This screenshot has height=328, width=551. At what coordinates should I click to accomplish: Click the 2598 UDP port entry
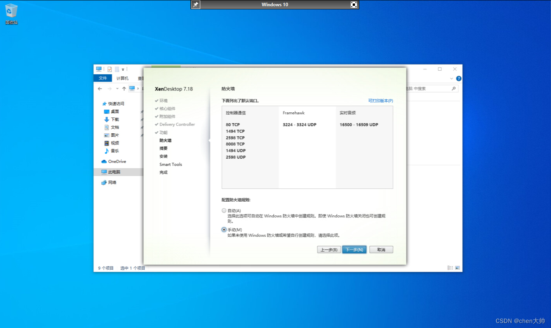pos(236,157)
